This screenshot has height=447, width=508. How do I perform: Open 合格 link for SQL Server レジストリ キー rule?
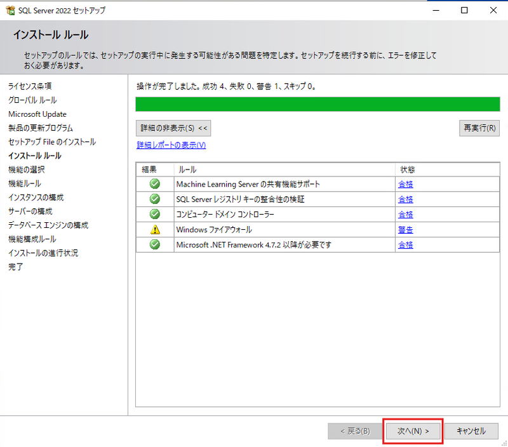405,199
